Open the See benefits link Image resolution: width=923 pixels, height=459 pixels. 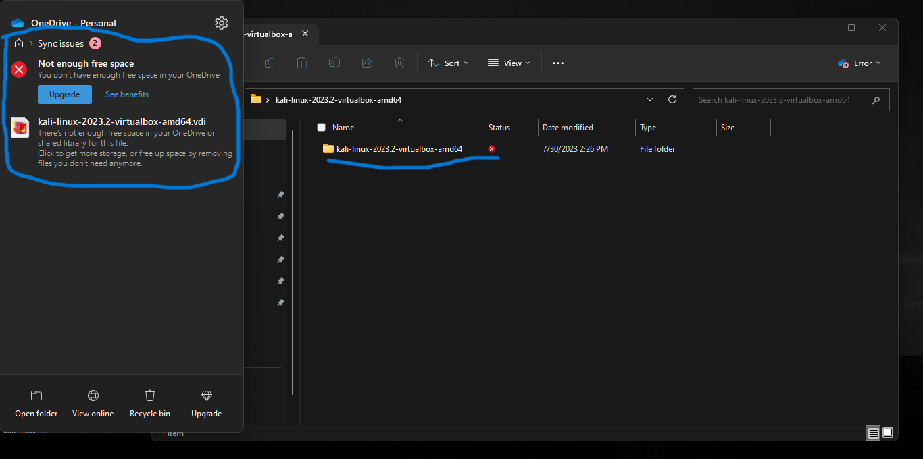coord(127,94)
